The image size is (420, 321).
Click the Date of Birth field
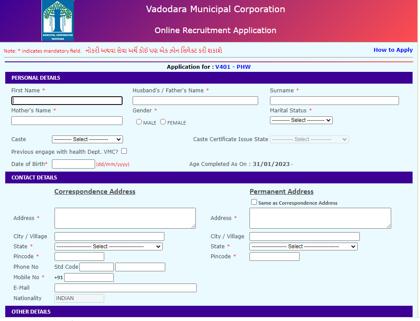click(x=73, y=164)
